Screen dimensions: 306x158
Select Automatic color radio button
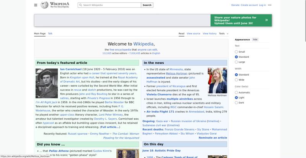click(x=236, y=92)
